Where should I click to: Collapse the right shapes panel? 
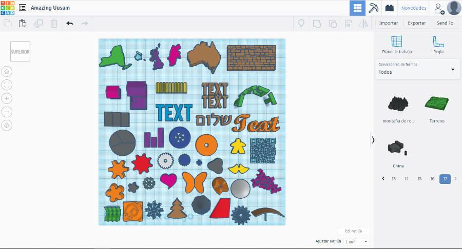(x=373, y=139)
